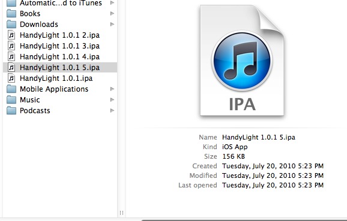This screenshot has width=347, height=221.
Task: Click the HandyLight 1.0.1 4.ipa file icon
Action: coord(11,57)
